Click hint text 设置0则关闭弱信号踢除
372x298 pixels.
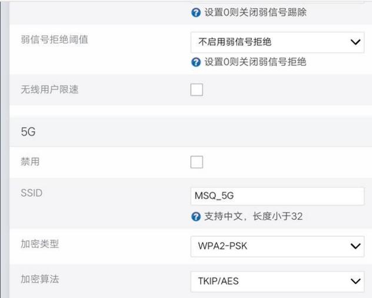click(255, 12)
